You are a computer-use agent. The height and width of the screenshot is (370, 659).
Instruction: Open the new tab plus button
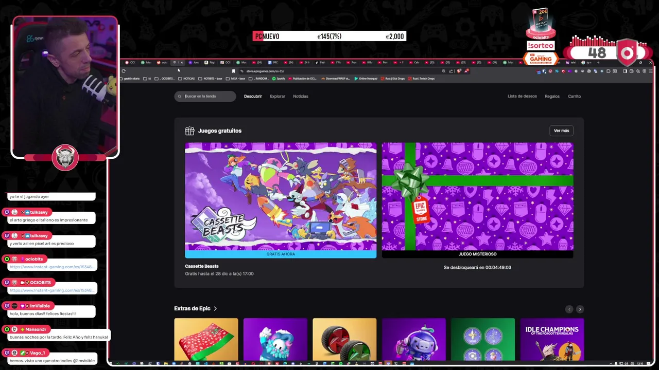coord(598,62)
